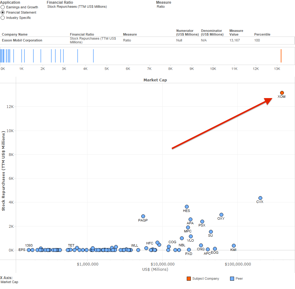Viewport: 295px width, 289px height.
Task: Click the 12K y-axis tick label
Action: pos(10,107)
